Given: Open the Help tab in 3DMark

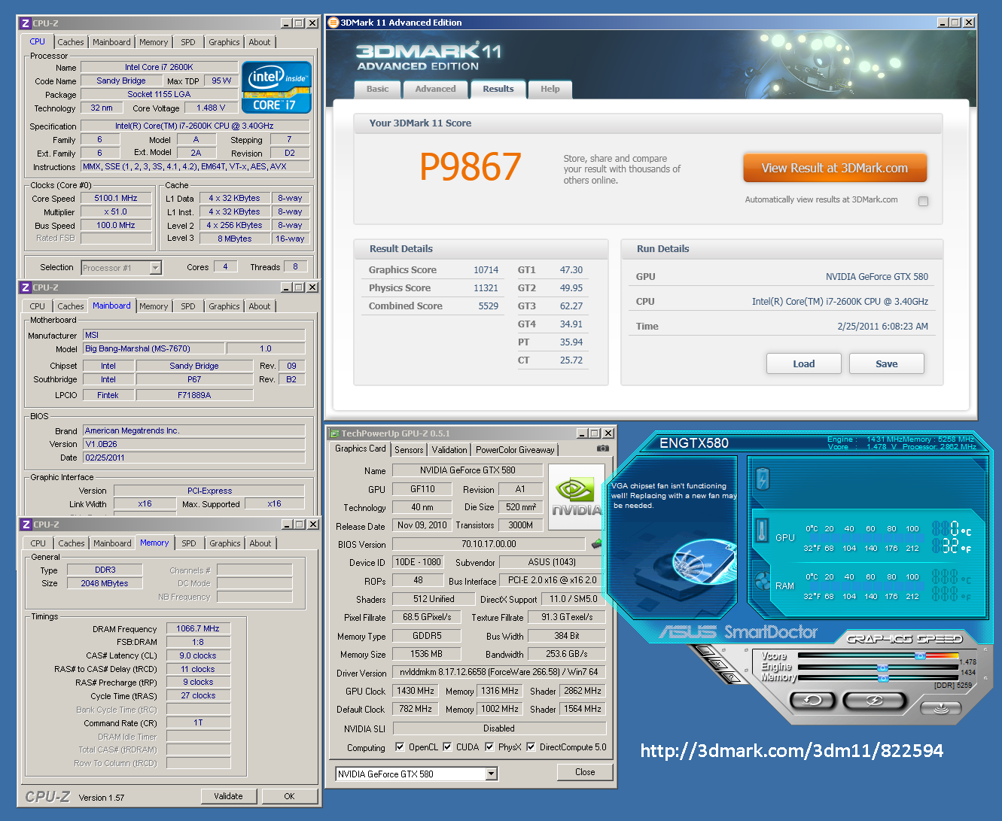Looking at the screenshot, I should (550, 89).
